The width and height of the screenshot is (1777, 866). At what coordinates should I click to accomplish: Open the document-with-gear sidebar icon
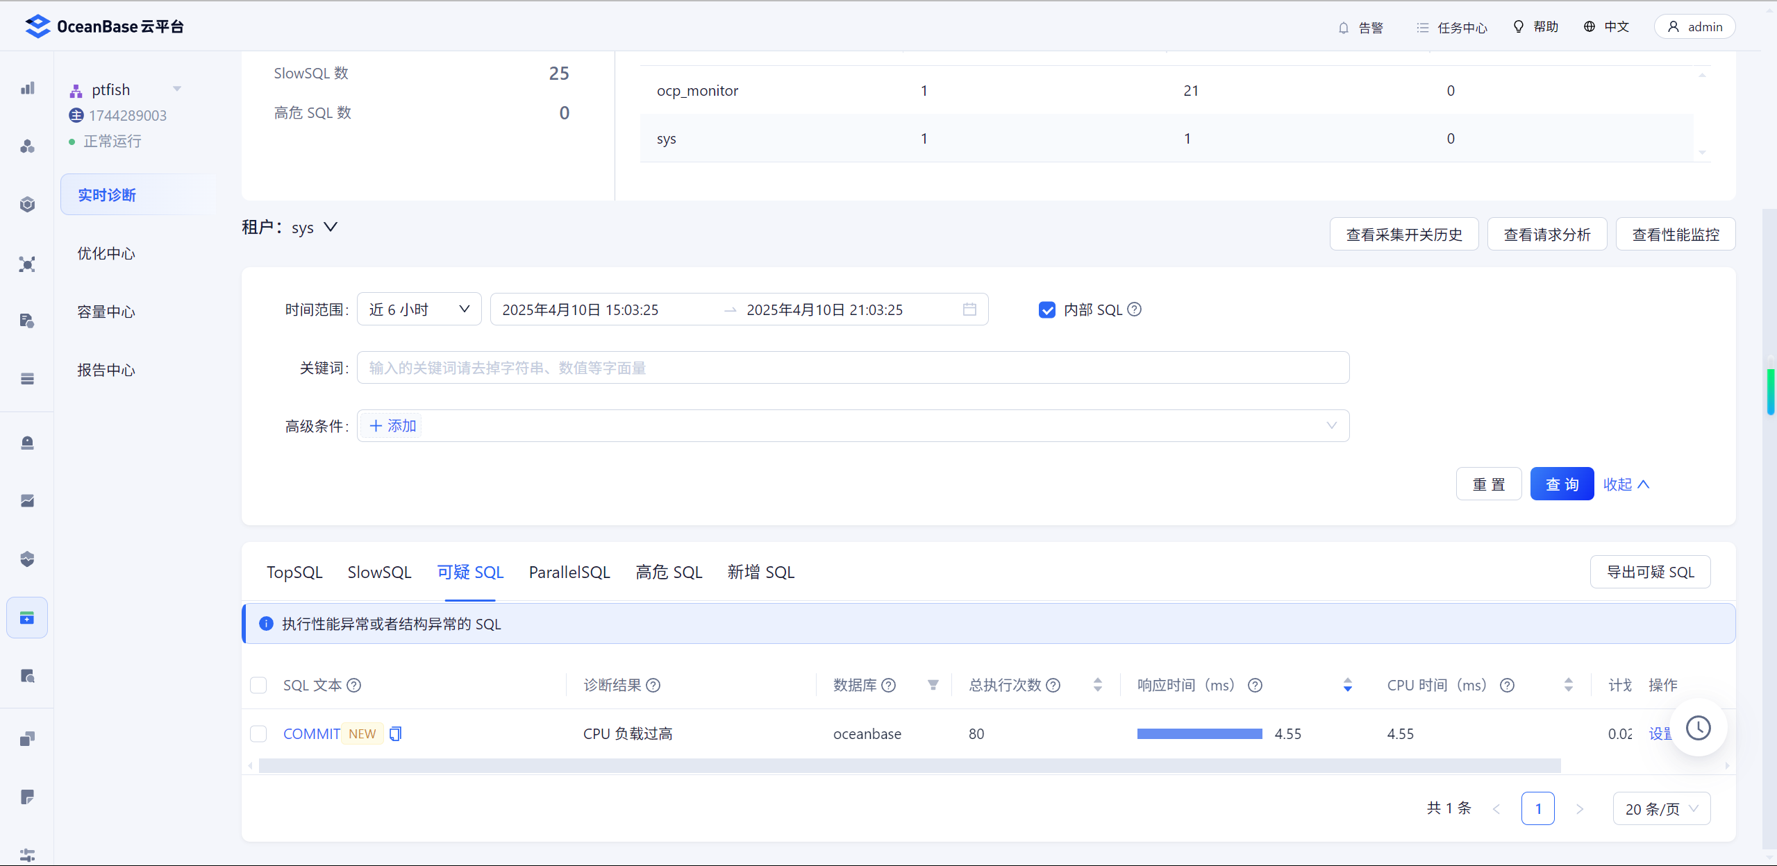coord(27,321)
